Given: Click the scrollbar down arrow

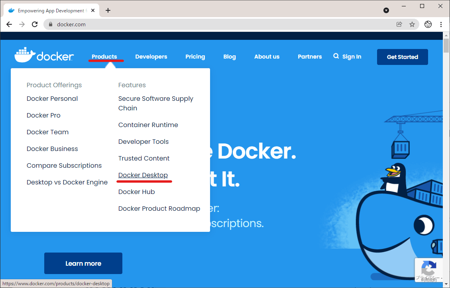Looking at the screenshot, I should 446,285.
